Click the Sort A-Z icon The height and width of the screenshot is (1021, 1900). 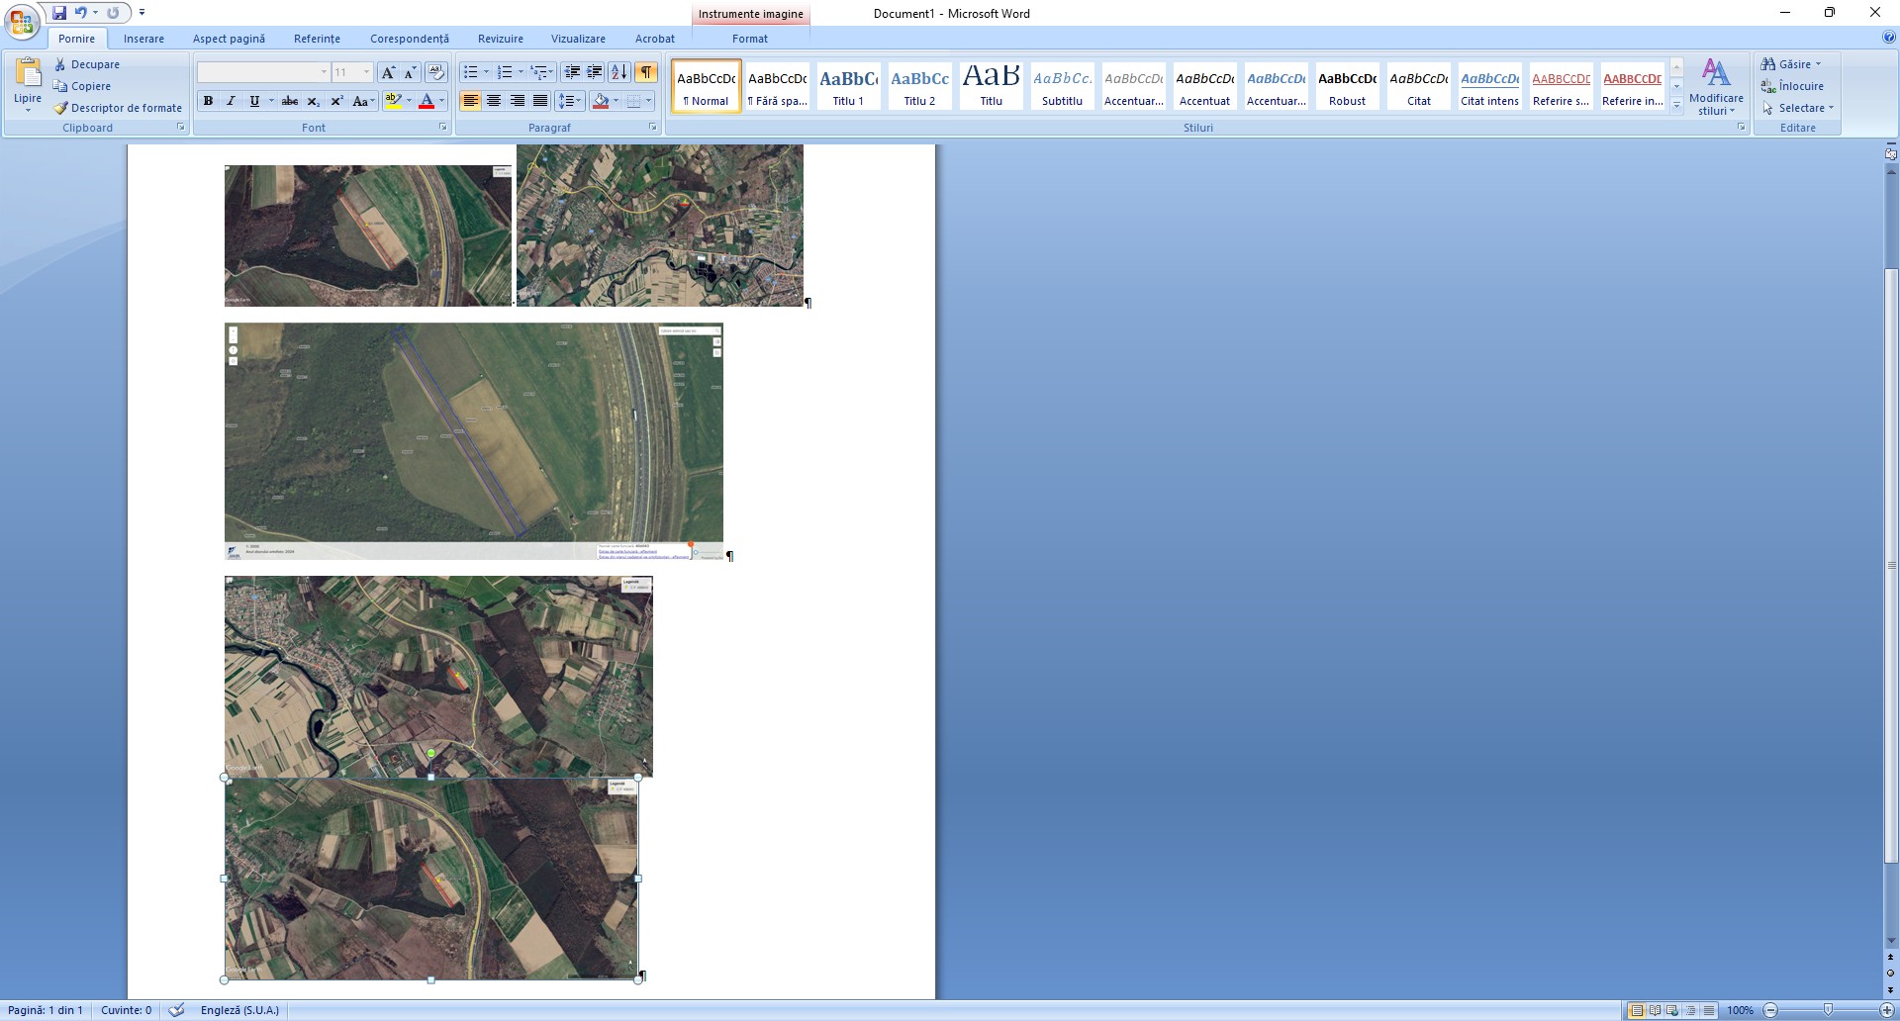pyautogui.click(x=619, y=72)
